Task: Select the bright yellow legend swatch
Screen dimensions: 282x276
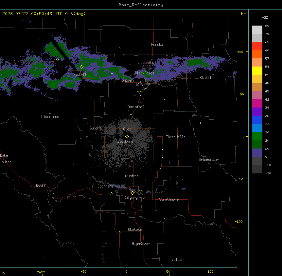Action: point(257,70)
